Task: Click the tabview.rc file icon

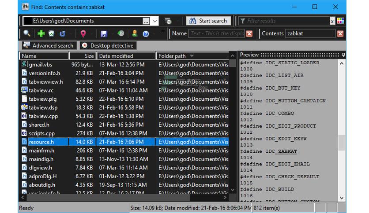Action: pyautogui.click(x=24, y=90)
